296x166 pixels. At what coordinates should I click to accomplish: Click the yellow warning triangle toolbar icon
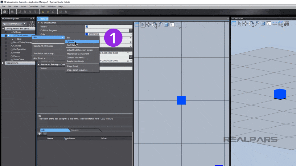[x=43, y=12]
